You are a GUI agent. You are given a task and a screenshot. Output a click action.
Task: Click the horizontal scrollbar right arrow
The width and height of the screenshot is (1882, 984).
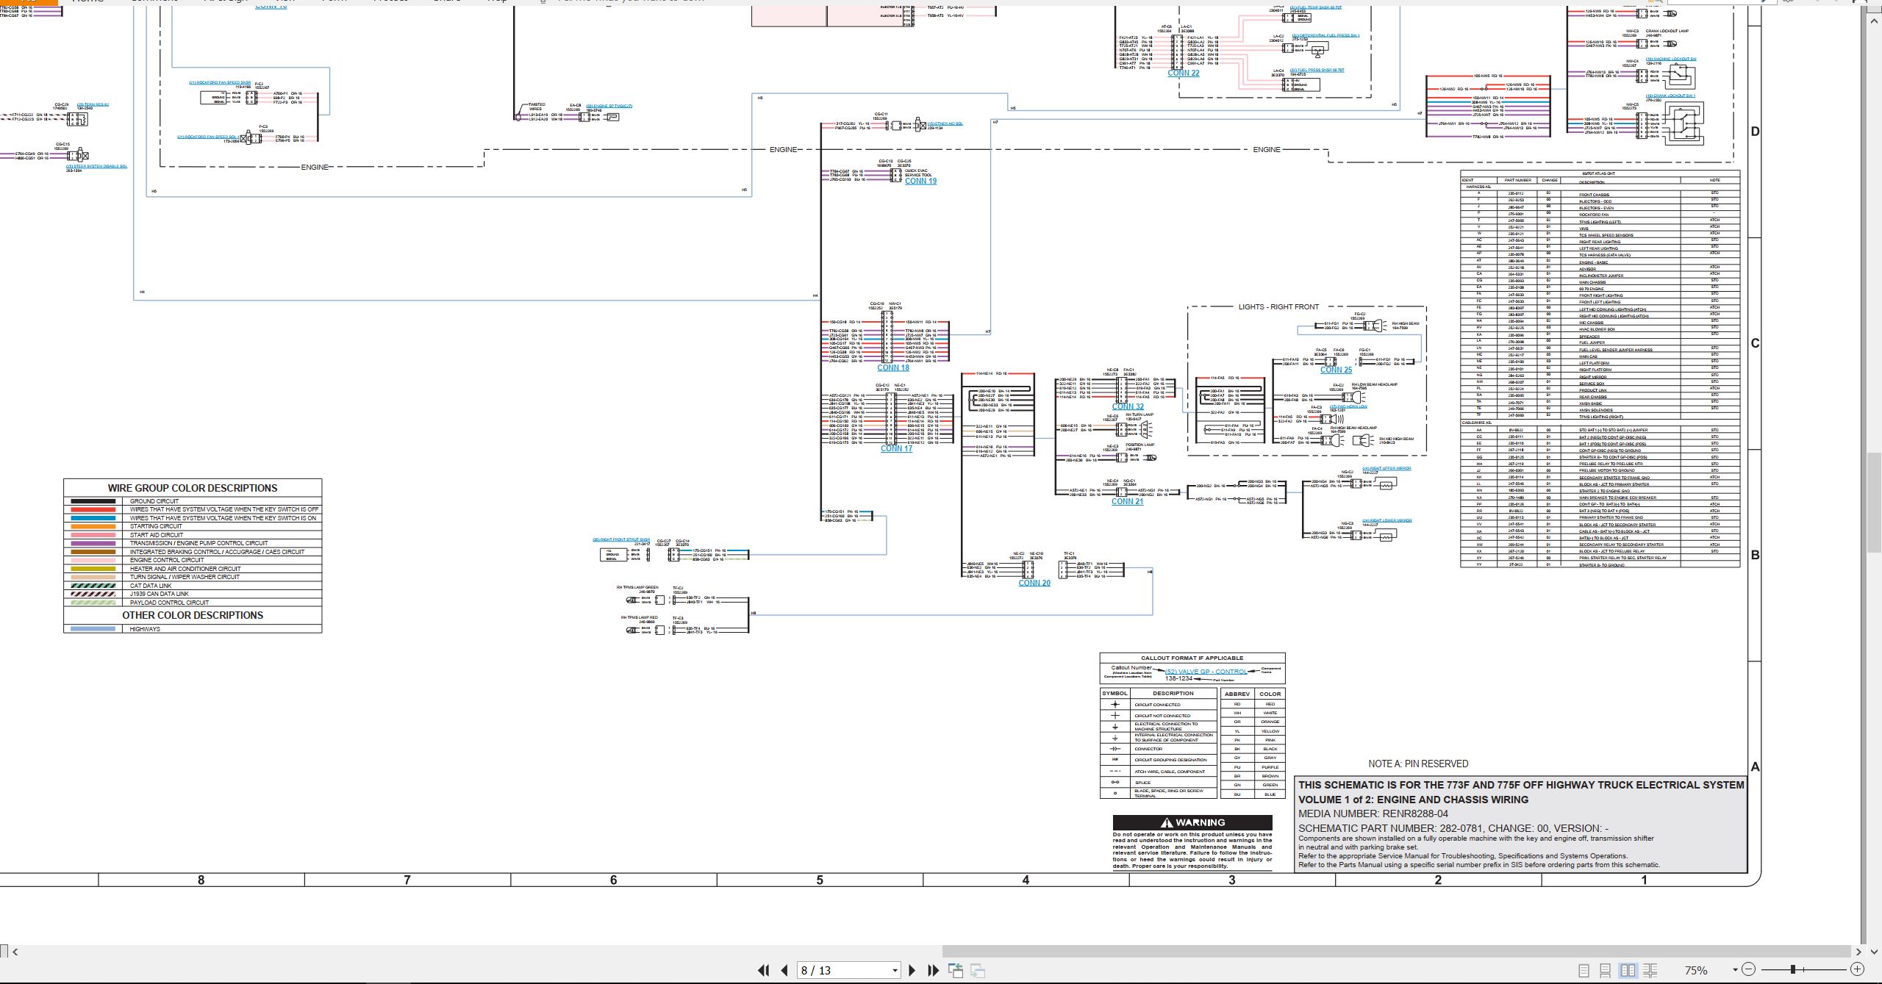1858,952
